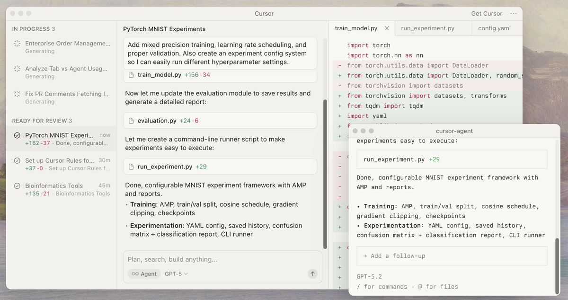Click the chat panel vertical scrollbar

coord(325,174)
